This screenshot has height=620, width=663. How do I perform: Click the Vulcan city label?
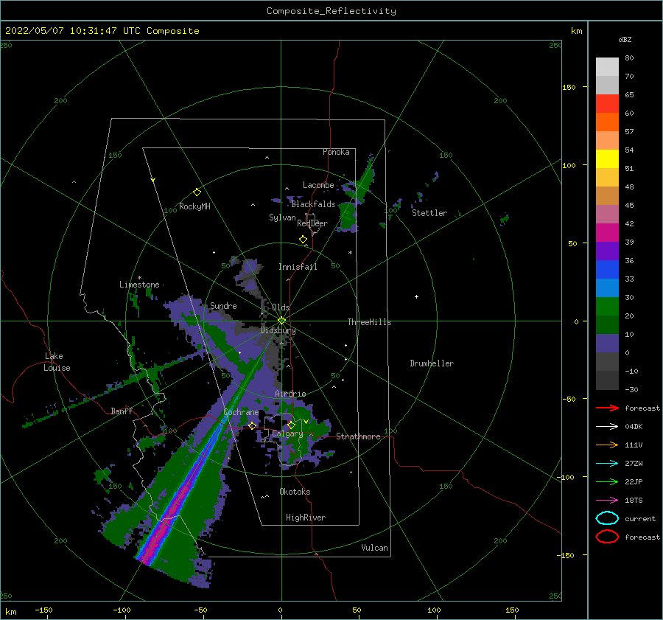pyautogui.click(x=375, y=548)
